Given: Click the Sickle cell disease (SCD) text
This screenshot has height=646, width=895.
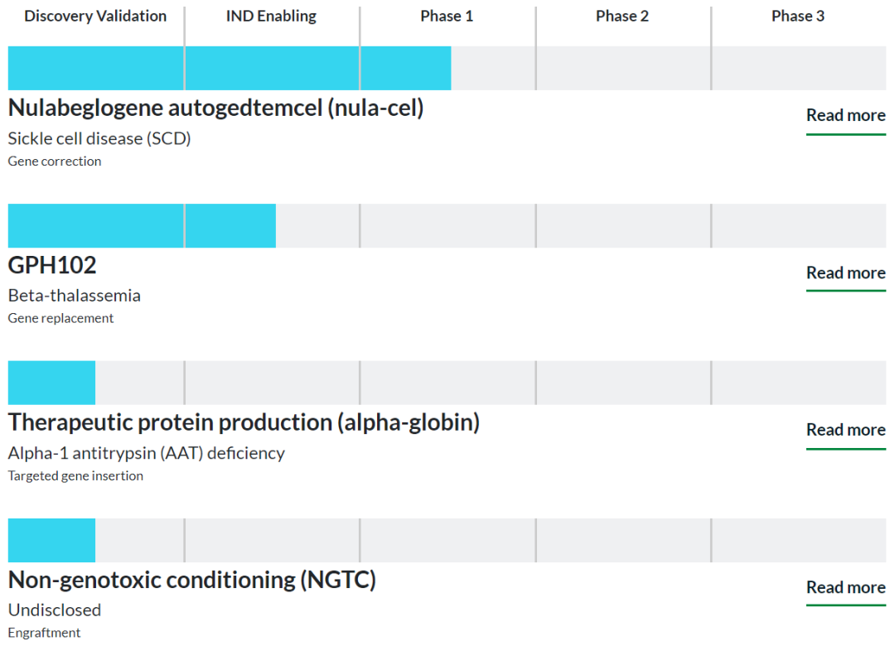Looking at the screenshot, I should pyautogui.click(x=99, y=138).
